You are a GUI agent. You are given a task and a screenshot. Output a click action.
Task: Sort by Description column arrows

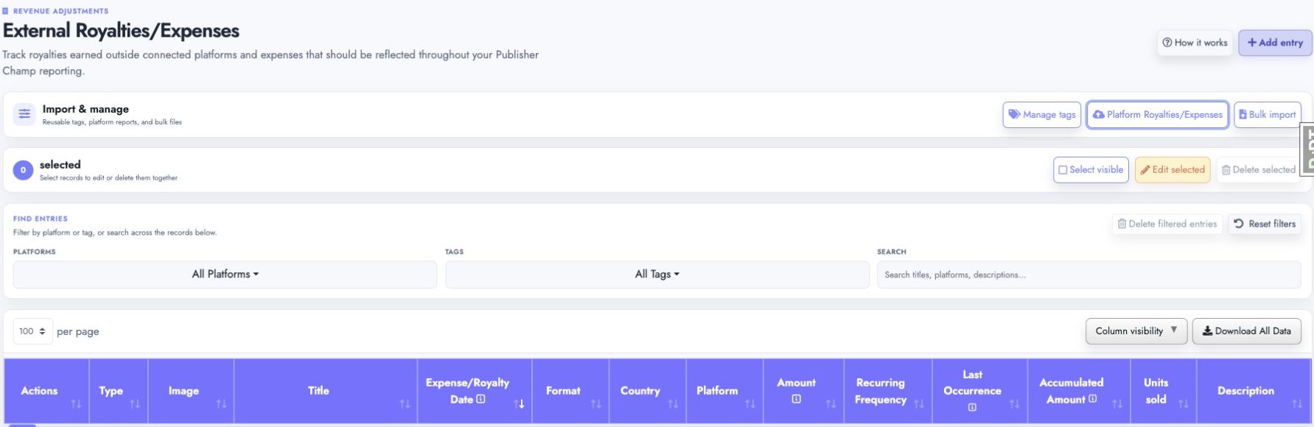[x=1297, y=404]
